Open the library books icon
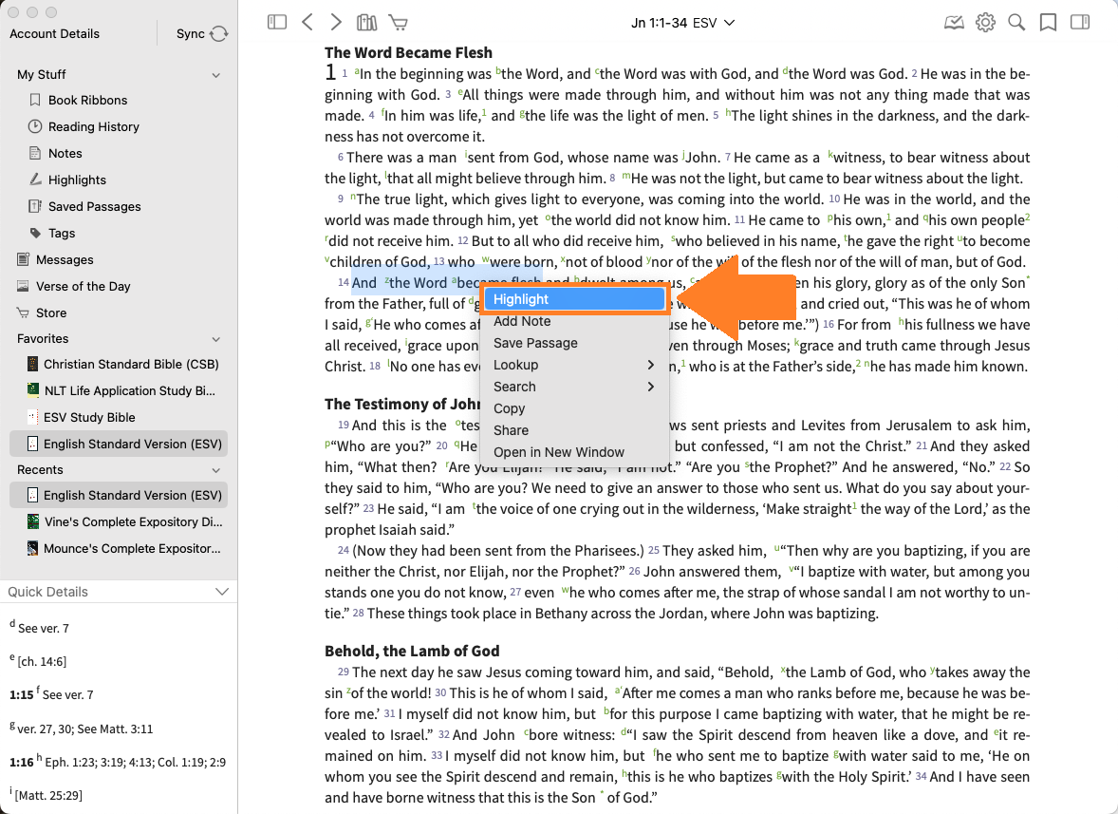Screen dimensions: 1118x814 coord(366,23)
